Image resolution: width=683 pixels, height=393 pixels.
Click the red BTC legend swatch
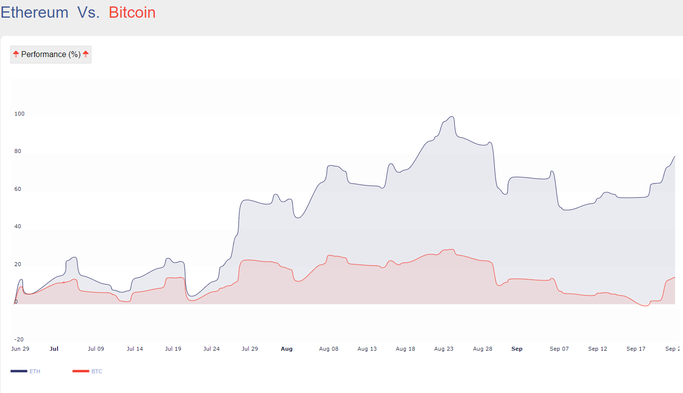click(x=81, y=371)
